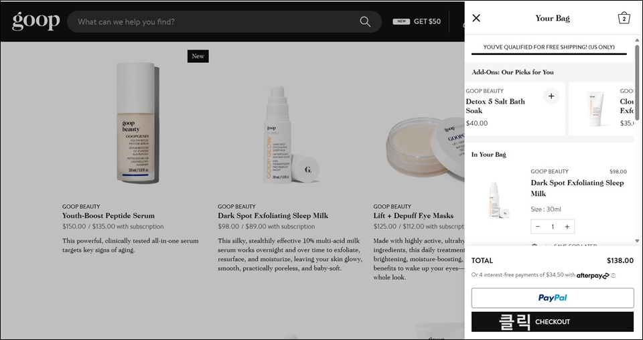Click 'YOU'VE QUALIFIED FOR FREE SHIPPING!' banner text

[549, 47]
